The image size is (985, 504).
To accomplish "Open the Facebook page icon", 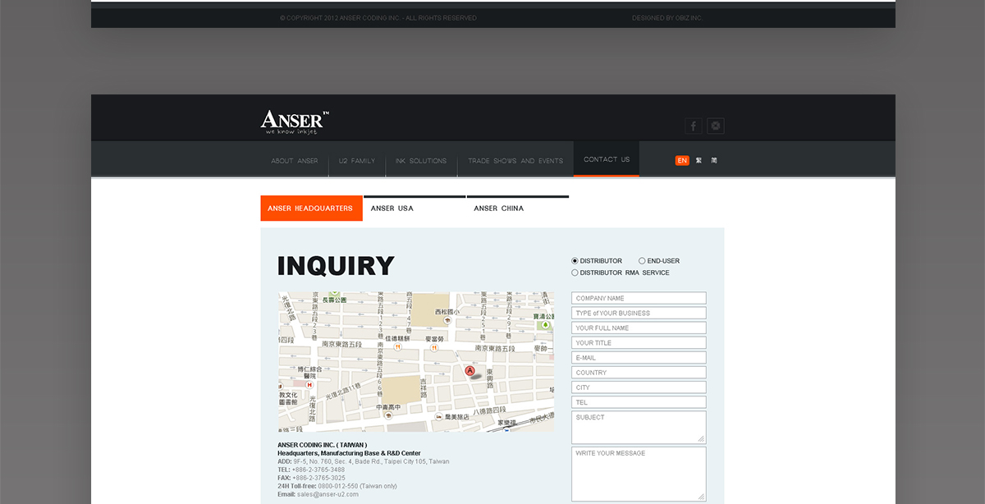I will pos(694,126).
